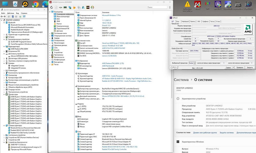This screenshot has width=256, height=153.
Task: Open Файл menu in Device Manager
Action: tap(3, 13)
